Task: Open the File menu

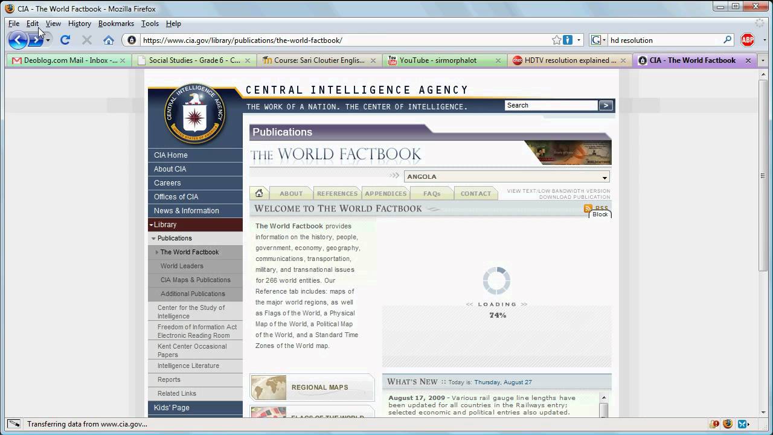Action: coord(14,24)
